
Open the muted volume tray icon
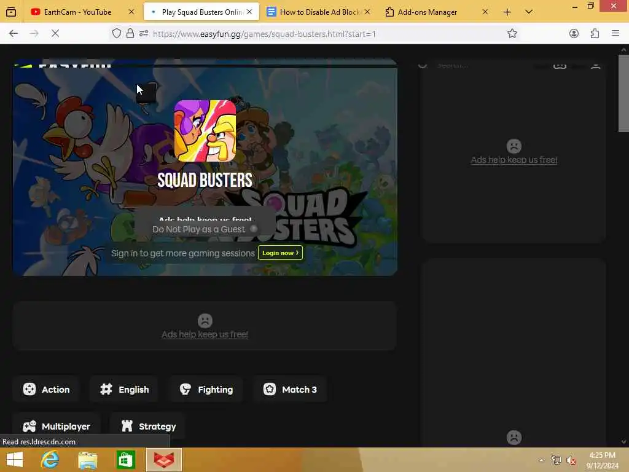point(571,460)
